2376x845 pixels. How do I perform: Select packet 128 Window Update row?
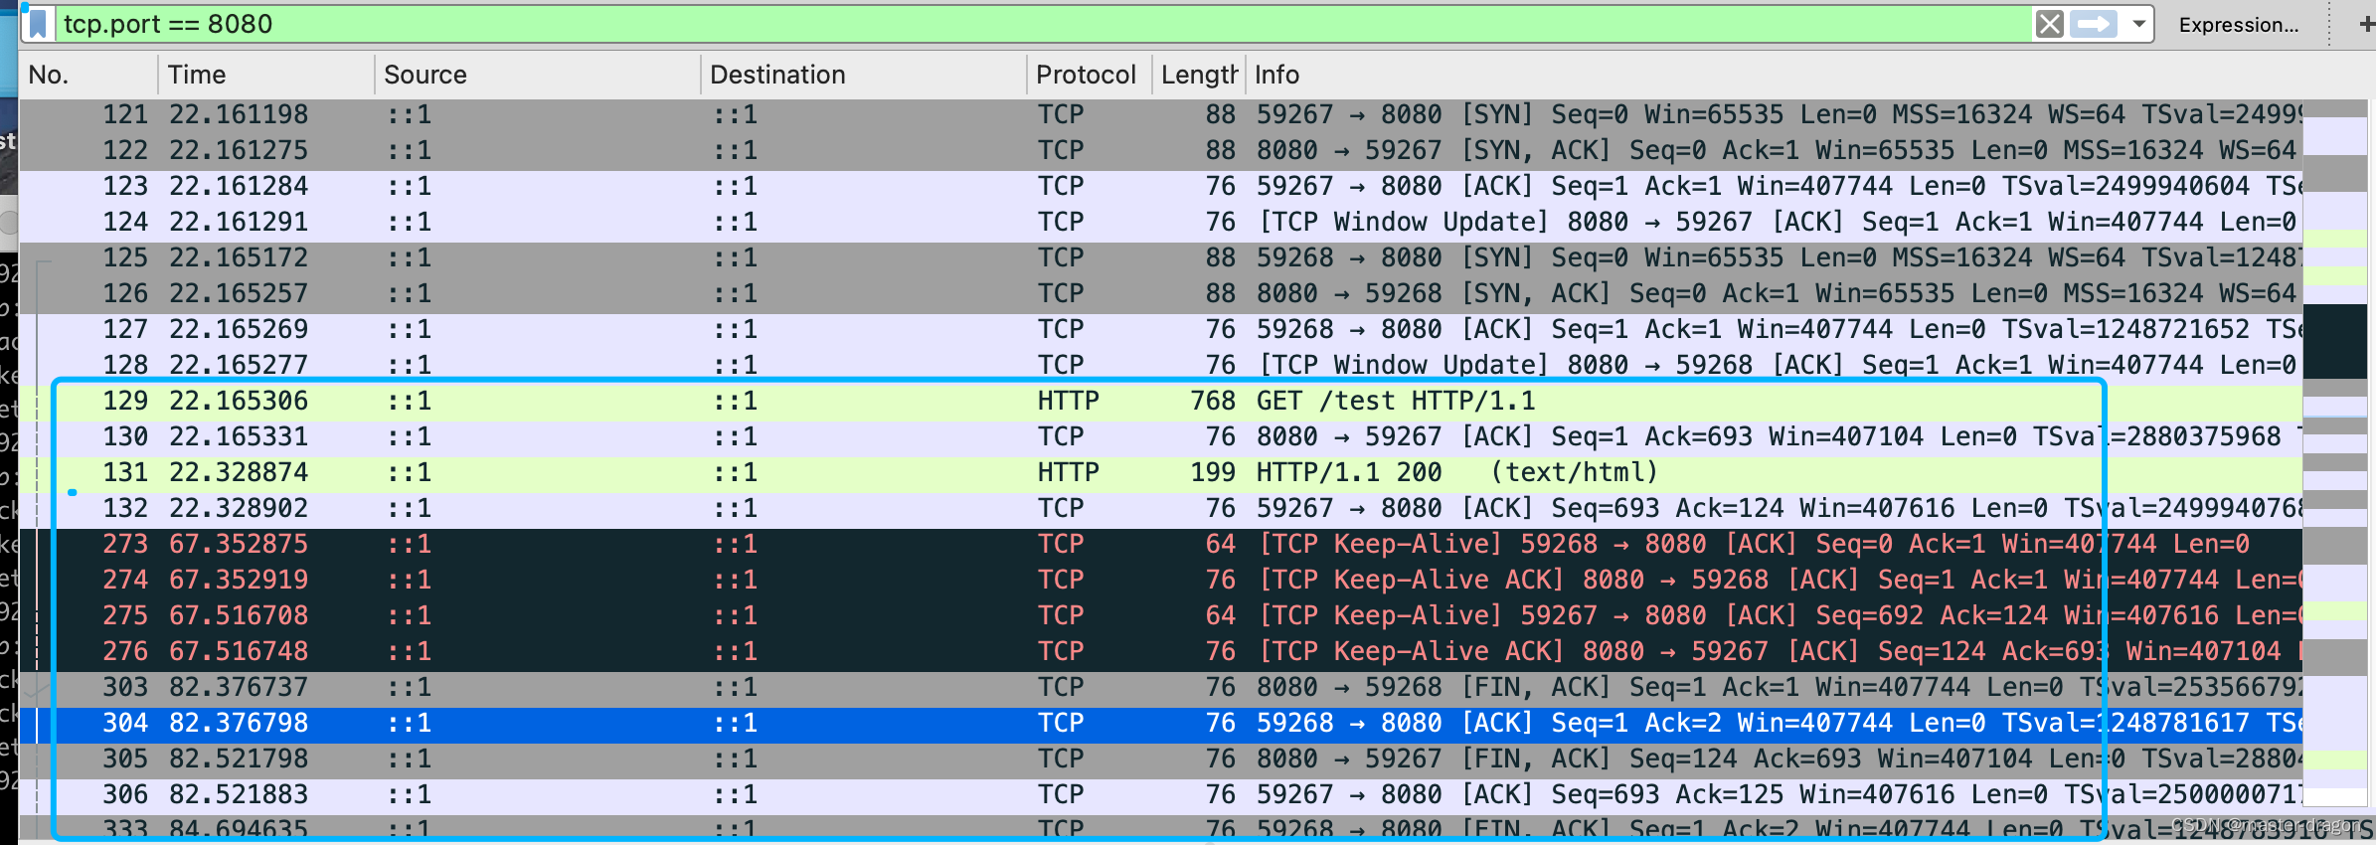click(1161, 366)
